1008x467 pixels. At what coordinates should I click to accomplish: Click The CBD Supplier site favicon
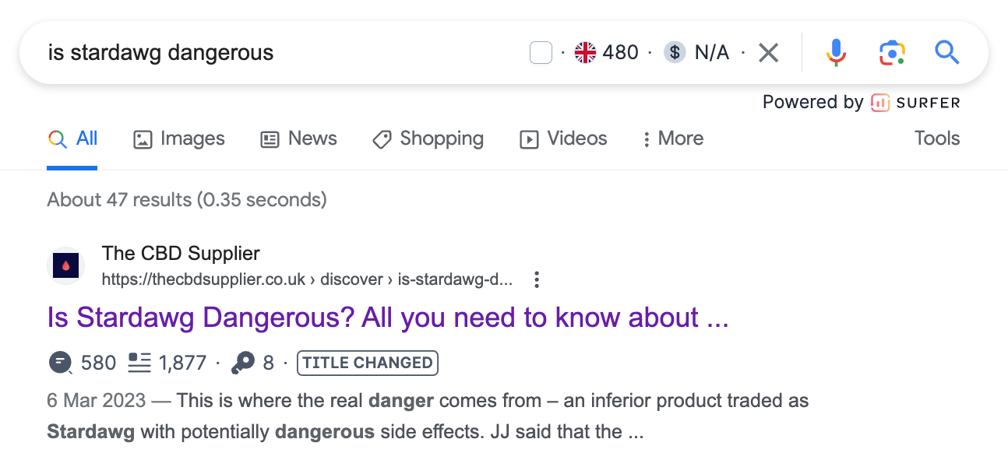pos(65,265)
